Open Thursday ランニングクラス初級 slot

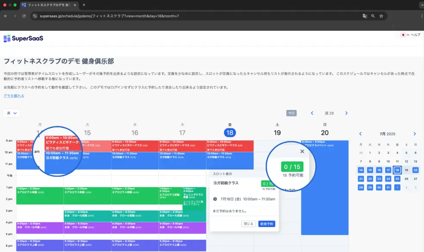point(194,198)
